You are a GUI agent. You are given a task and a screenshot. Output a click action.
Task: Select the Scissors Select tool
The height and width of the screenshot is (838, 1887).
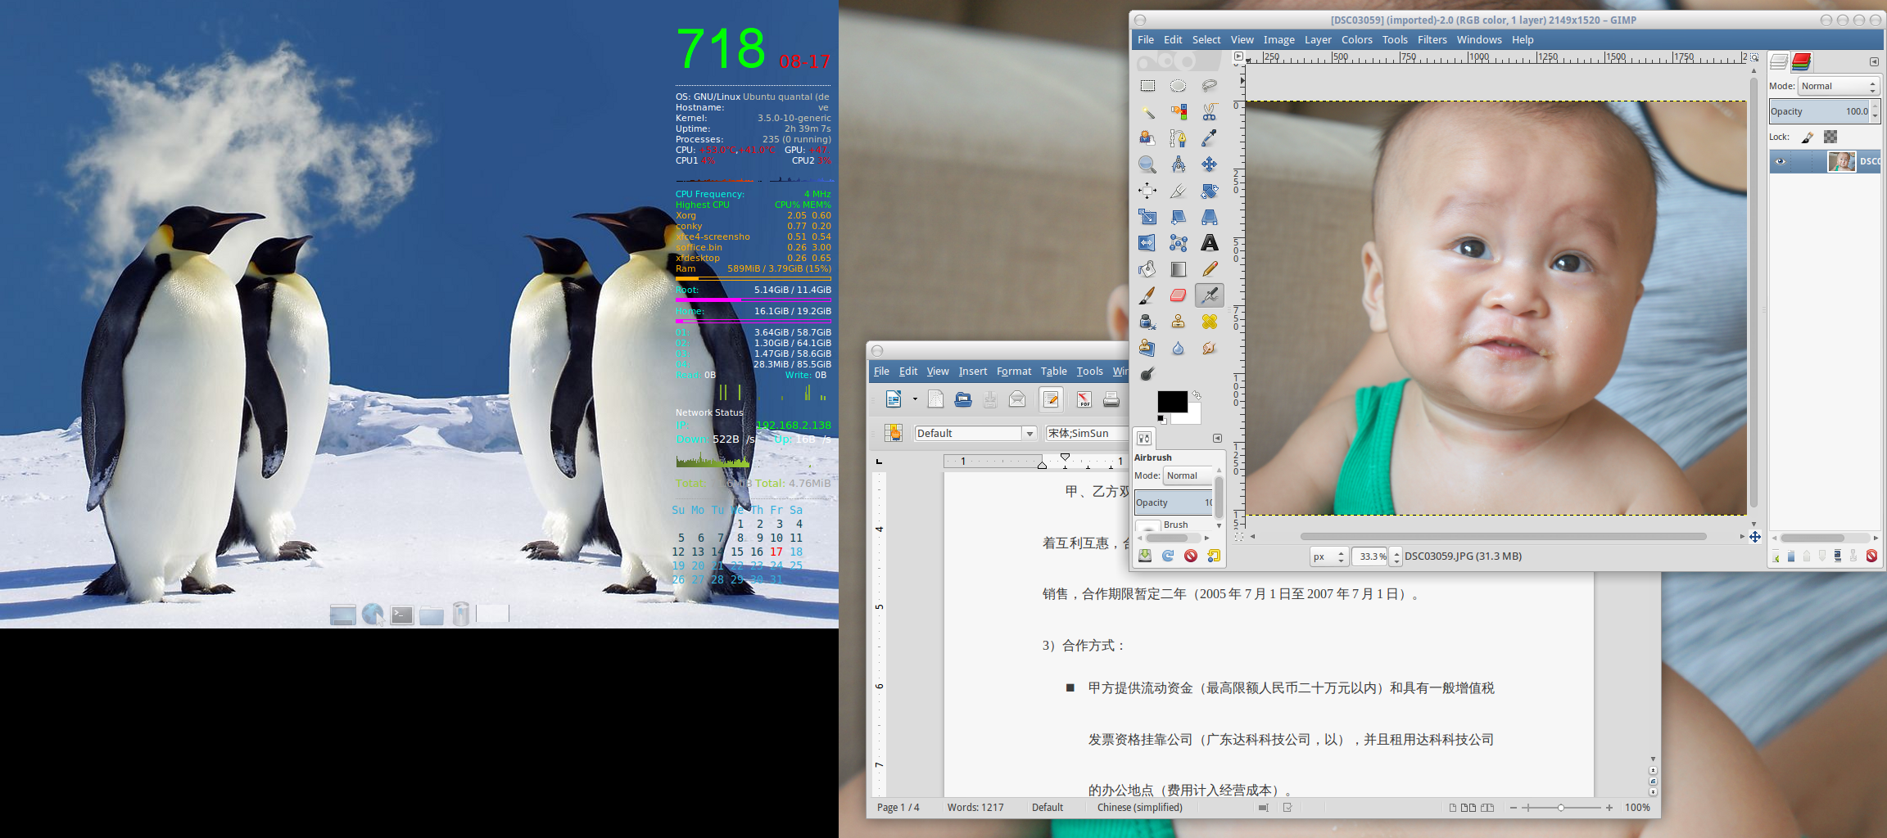(1209, 112)
